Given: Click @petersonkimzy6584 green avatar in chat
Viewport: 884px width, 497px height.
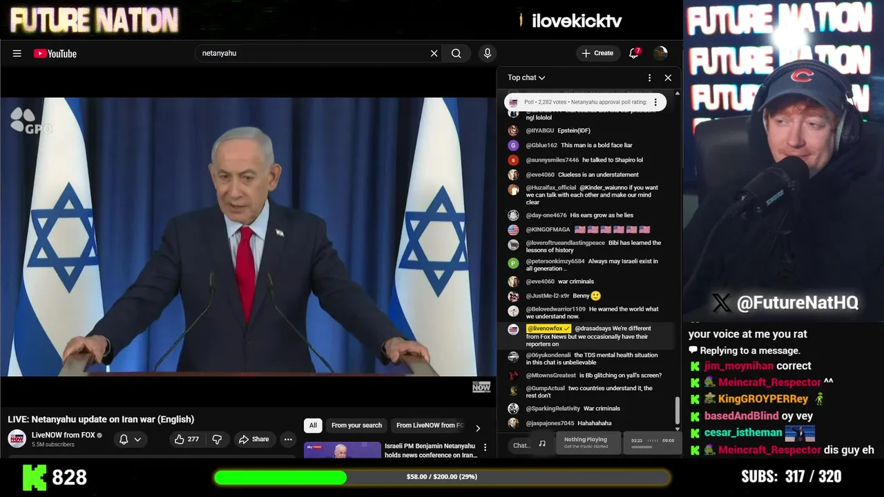Looking at the screenshot, I should tap(513, 263).
